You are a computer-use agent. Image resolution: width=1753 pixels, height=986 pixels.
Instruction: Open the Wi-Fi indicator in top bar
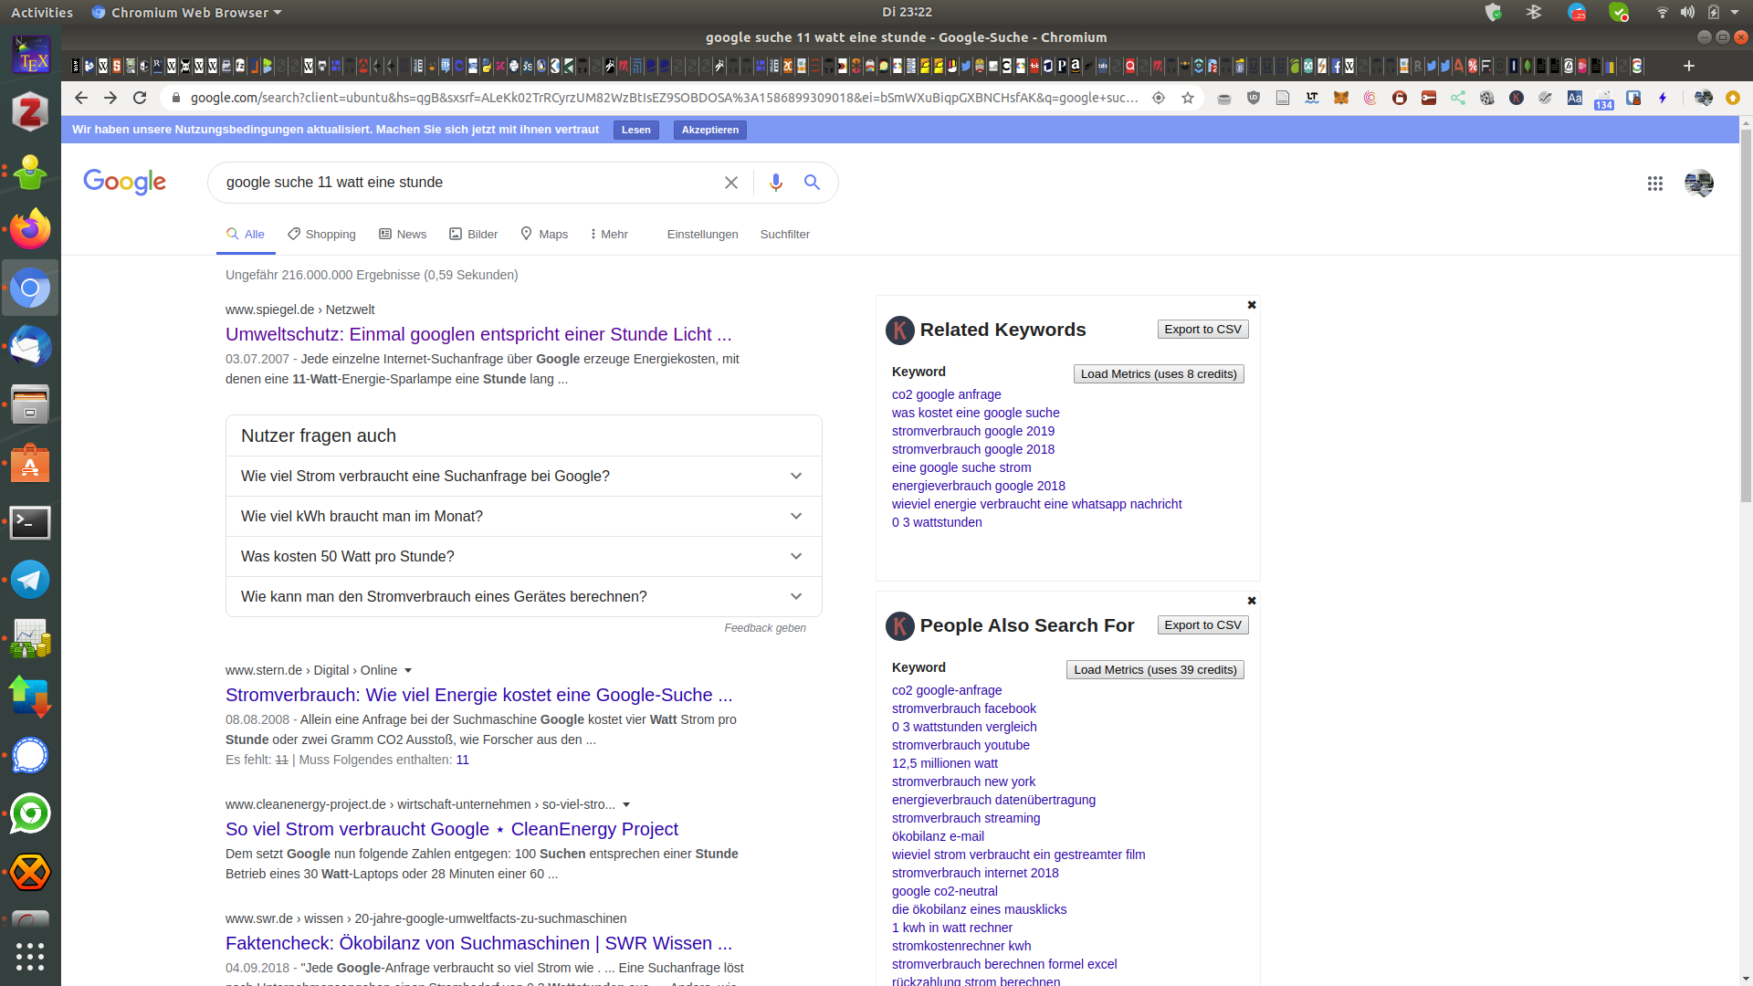pos(1662,12)
